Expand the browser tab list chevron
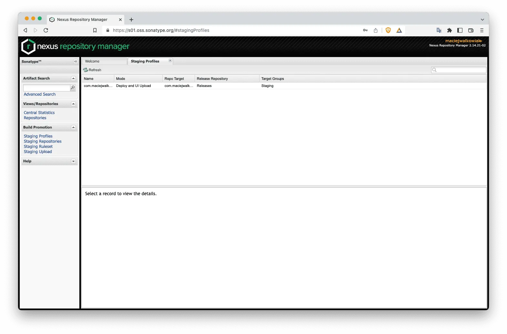 point(482,20)
